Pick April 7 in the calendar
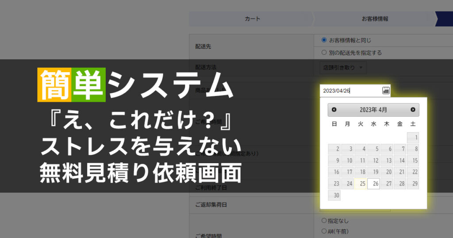The height and width of the screenshot is (238, 453). tap(400, 149)
